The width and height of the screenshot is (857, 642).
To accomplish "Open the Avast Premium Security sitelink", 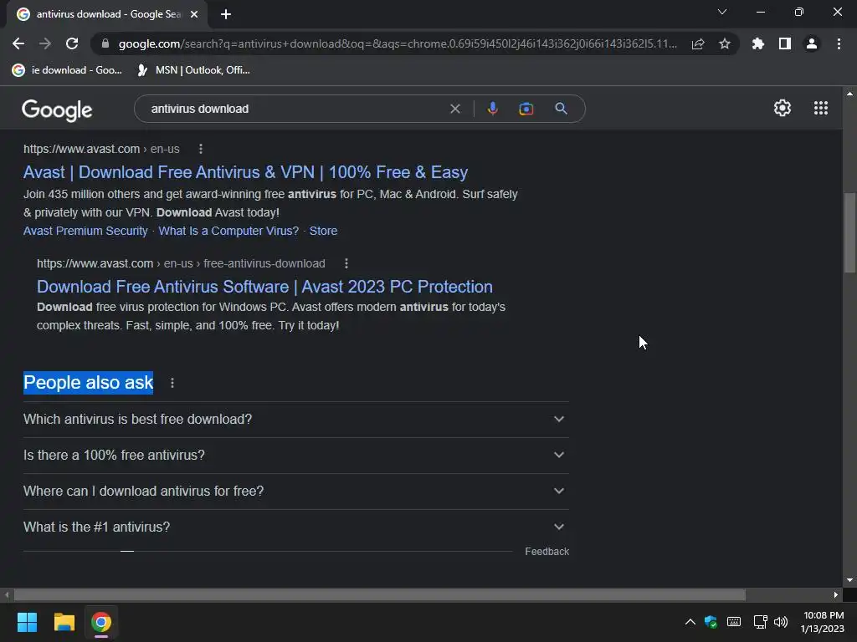I will pos(86,231).
